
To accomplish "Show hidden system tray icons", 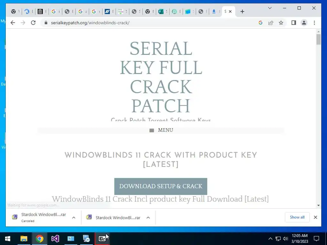I will (270, 239).
